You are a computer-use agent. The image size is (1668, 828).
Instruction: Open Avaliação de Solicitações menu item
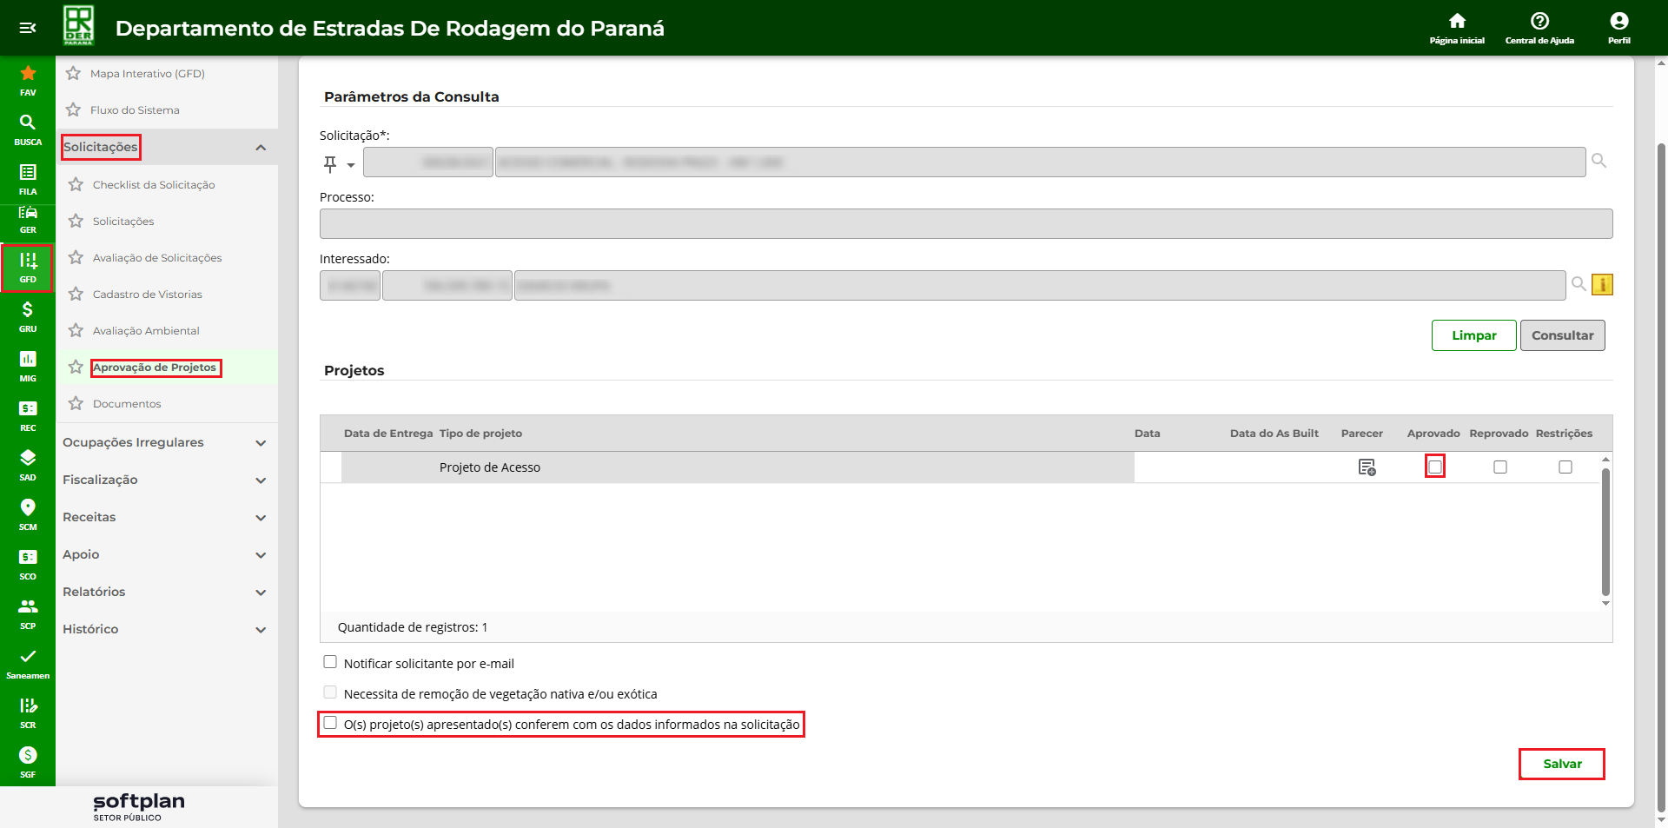pyautogui.click(x=157, y=258)
